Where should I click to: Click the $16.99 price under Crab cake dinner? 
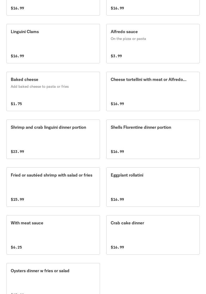117,247
